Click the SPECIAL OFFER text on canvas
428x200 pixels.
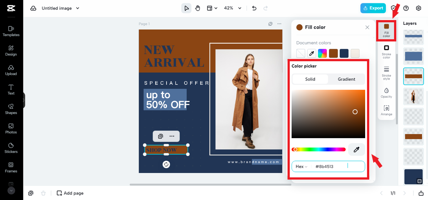click(x=177, y=83)
